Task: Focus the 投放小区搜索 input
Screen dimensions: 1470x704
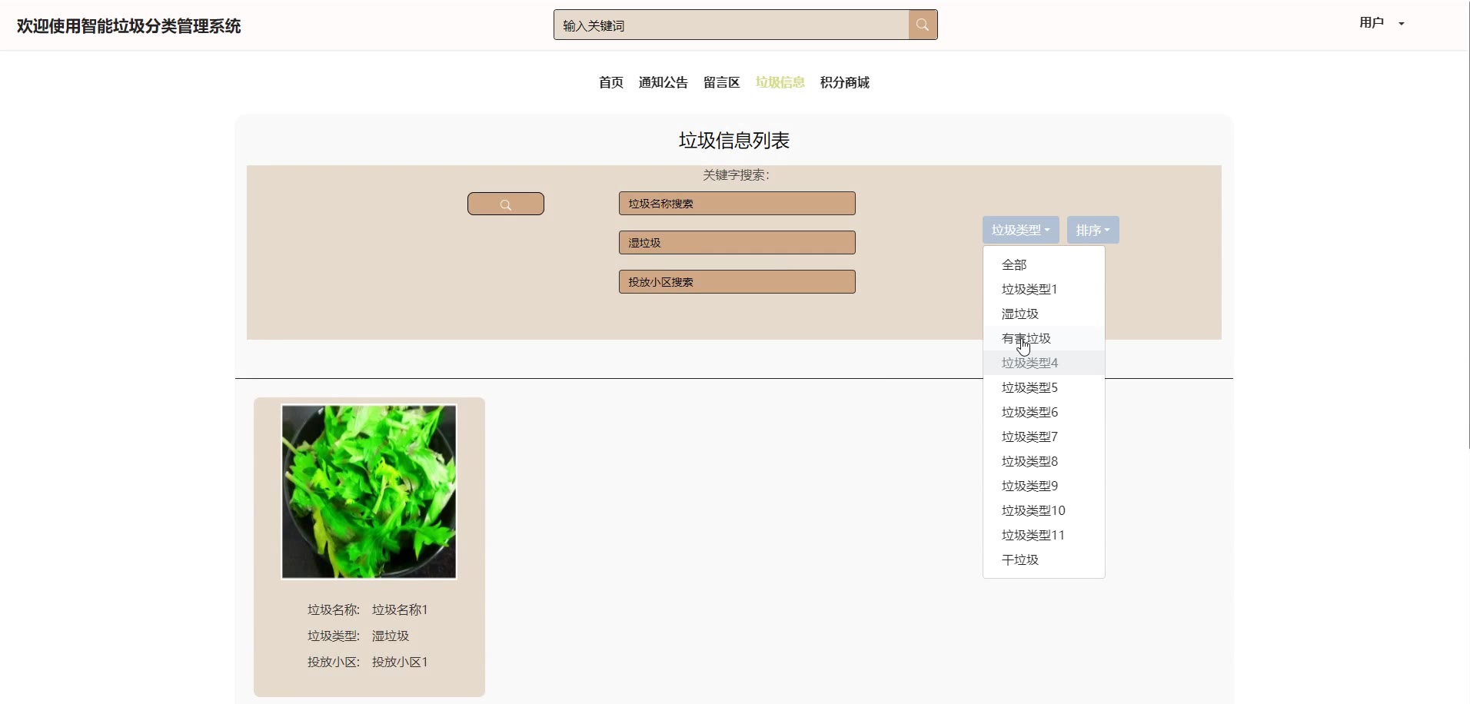Action: pos(737,282)
